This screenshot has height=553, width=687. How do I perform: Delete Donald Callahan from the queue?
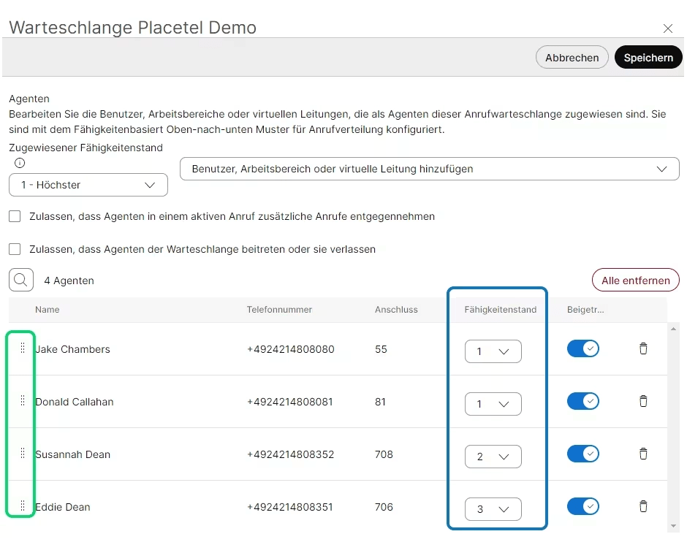(x=643, y=401)
